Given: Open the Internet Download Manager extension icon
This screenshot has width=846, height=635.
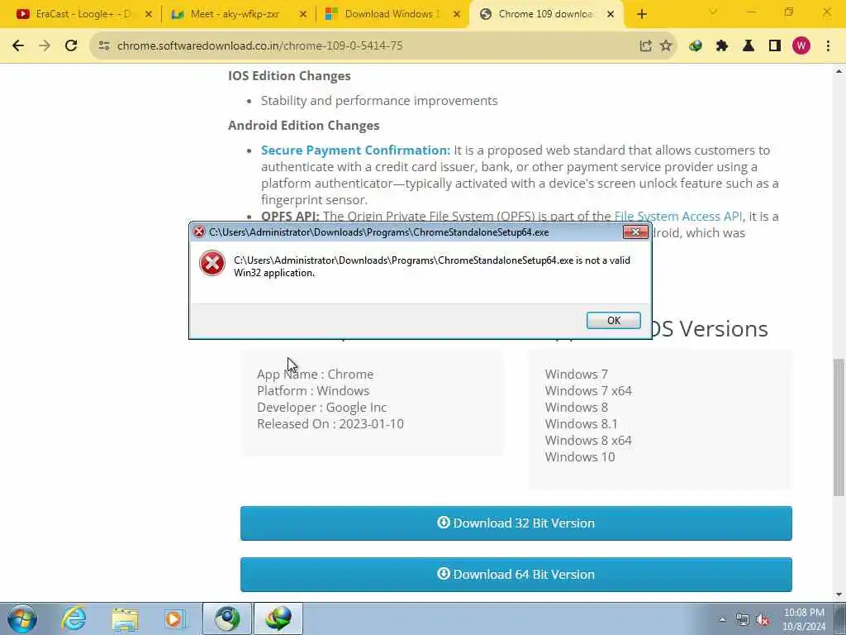Looking at the screenshot, I should 696,46.
